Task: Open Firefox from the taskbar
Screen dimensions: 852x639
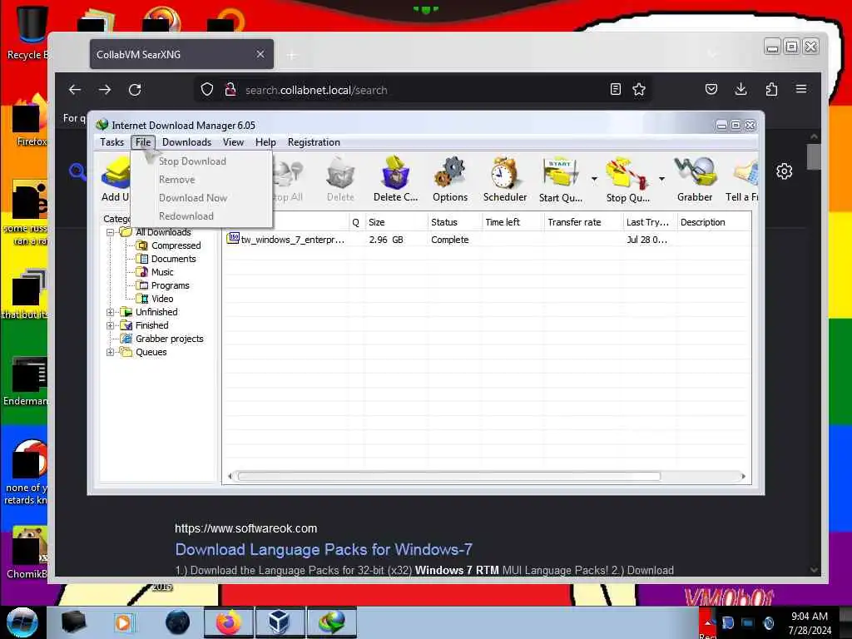Action: point(229,622)
